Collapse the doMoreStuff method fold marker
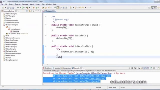 tap(46, 46)
